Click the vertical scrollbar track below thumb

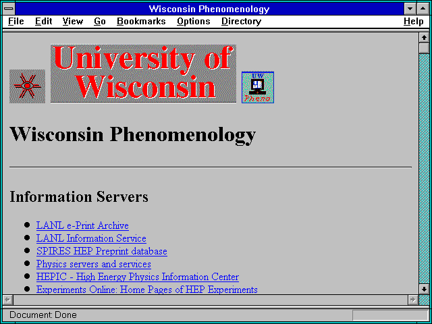[424, 169]
